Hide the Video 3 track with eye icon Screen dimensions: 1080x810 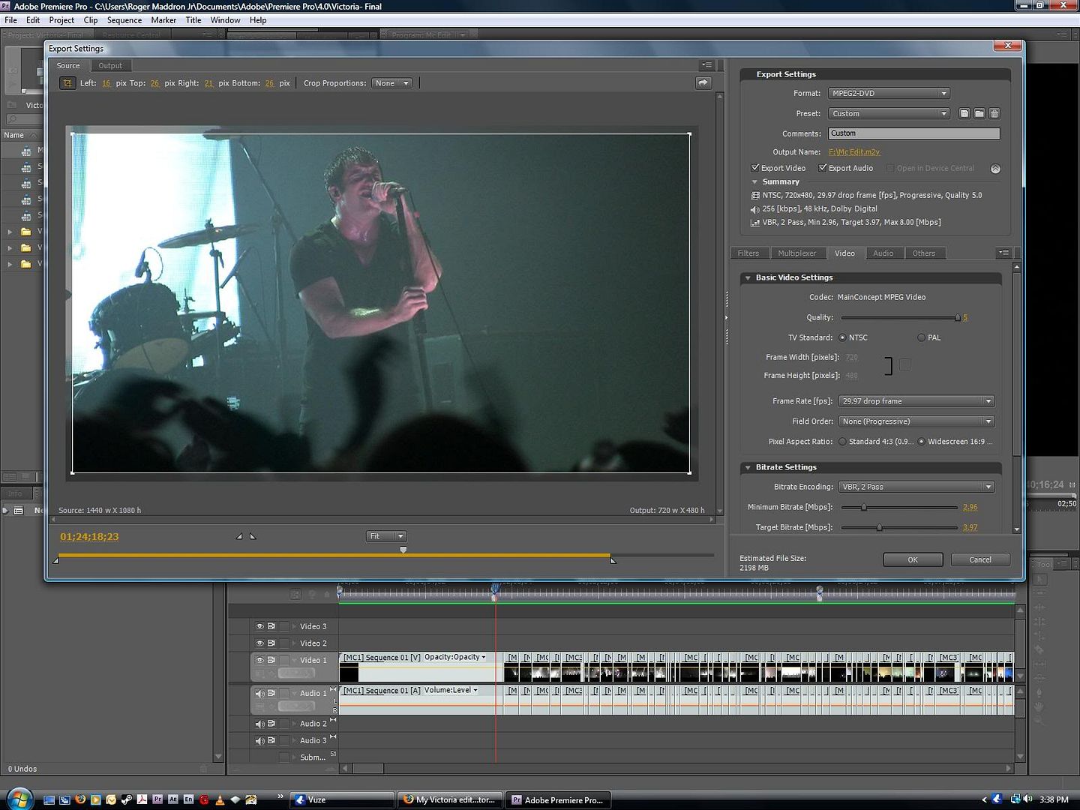tap(259, 626)
